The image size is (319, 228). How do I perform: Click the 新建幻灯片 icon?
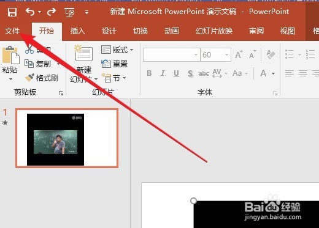[x=83, y=54]
